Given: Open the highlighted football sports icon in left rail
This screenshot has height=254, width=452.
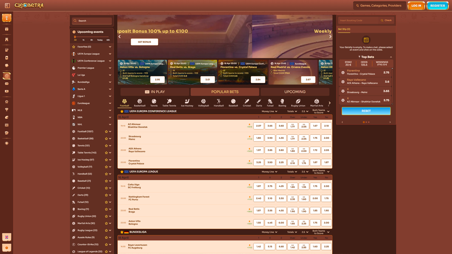Looking at the screenshot, I should click(7, 76).
